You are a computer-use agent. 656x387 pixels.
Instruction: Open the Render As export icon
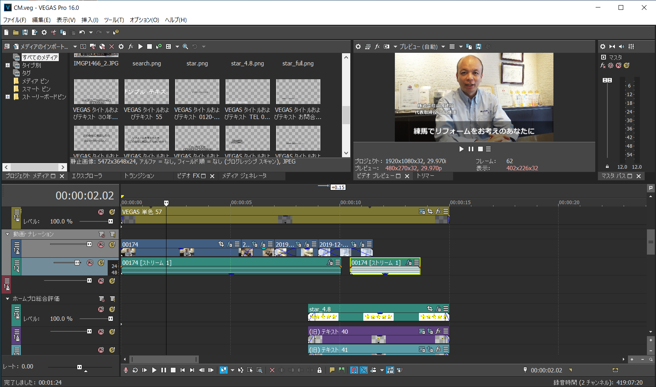click(35, 32)
